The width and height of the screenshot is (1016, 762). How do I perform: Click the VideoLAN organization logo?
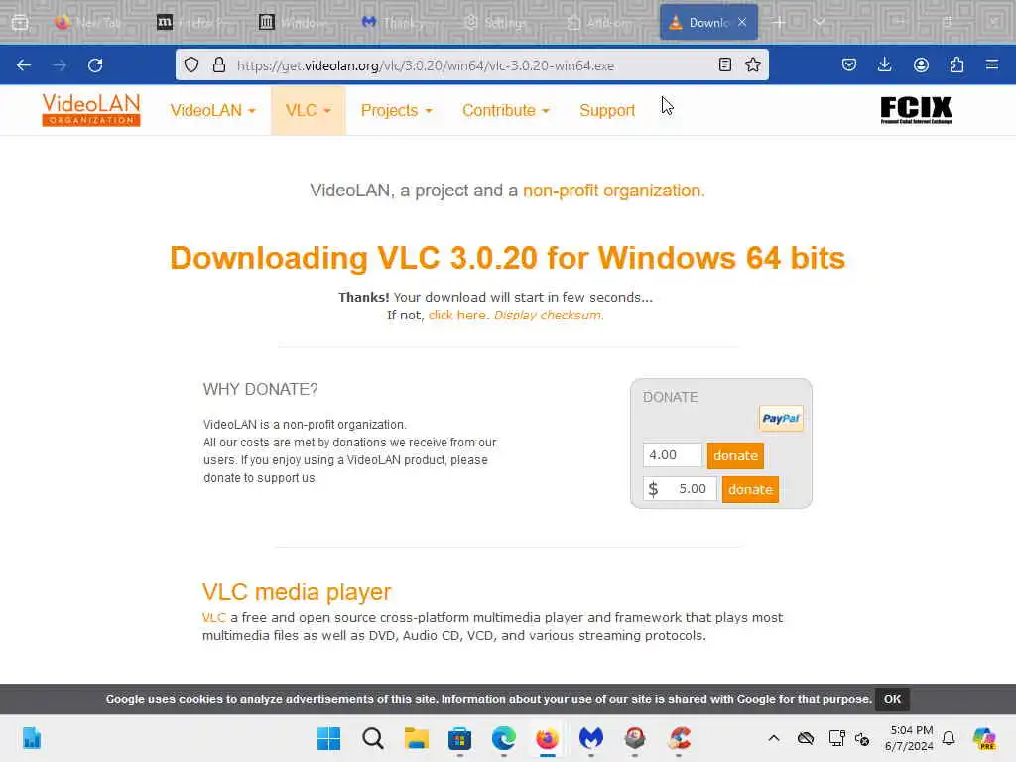pos(91,109)
